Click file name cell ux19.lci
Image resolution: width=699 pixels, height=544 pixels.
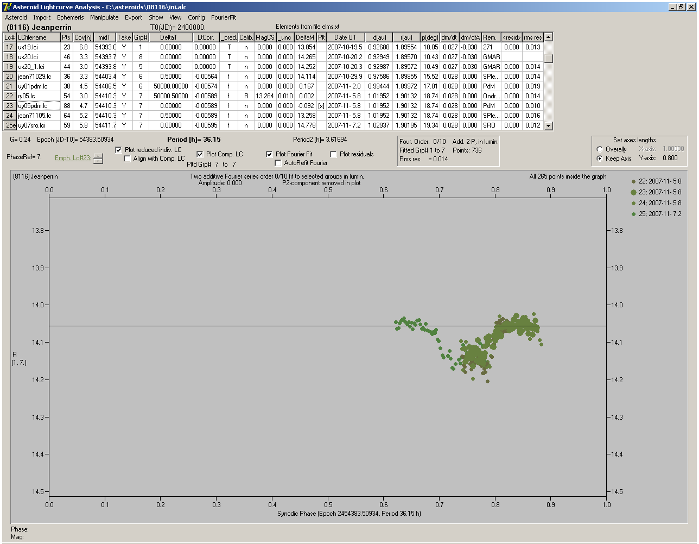click(38, 47)
